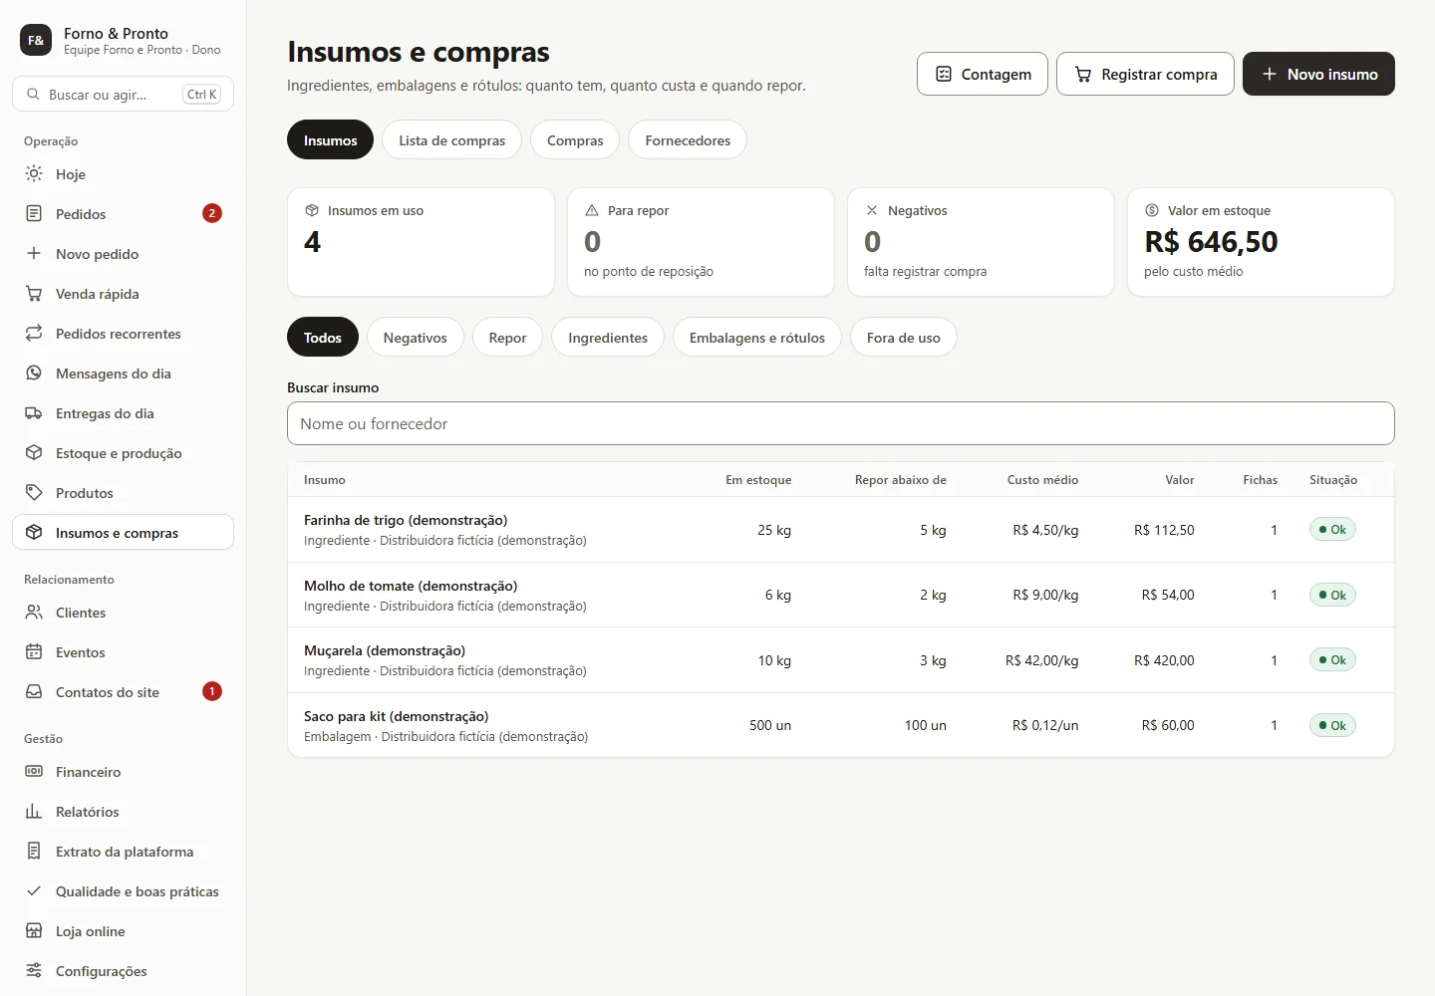This screenshot has height=996, width=1435.
Task: Open the Fornecedores tab
Action: [x=688, y=140]
